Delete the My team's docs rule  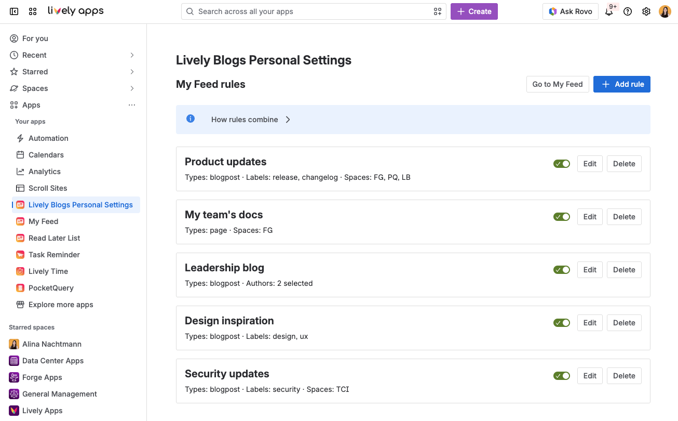[x=624, y=217]
